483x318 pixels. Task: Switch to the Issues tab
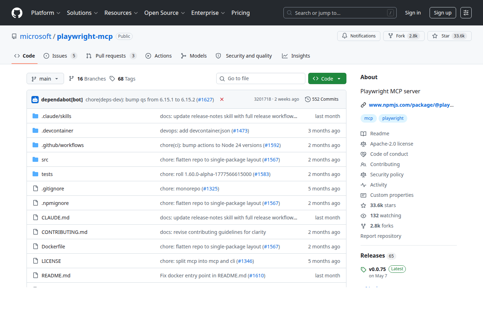click(60, 56)
